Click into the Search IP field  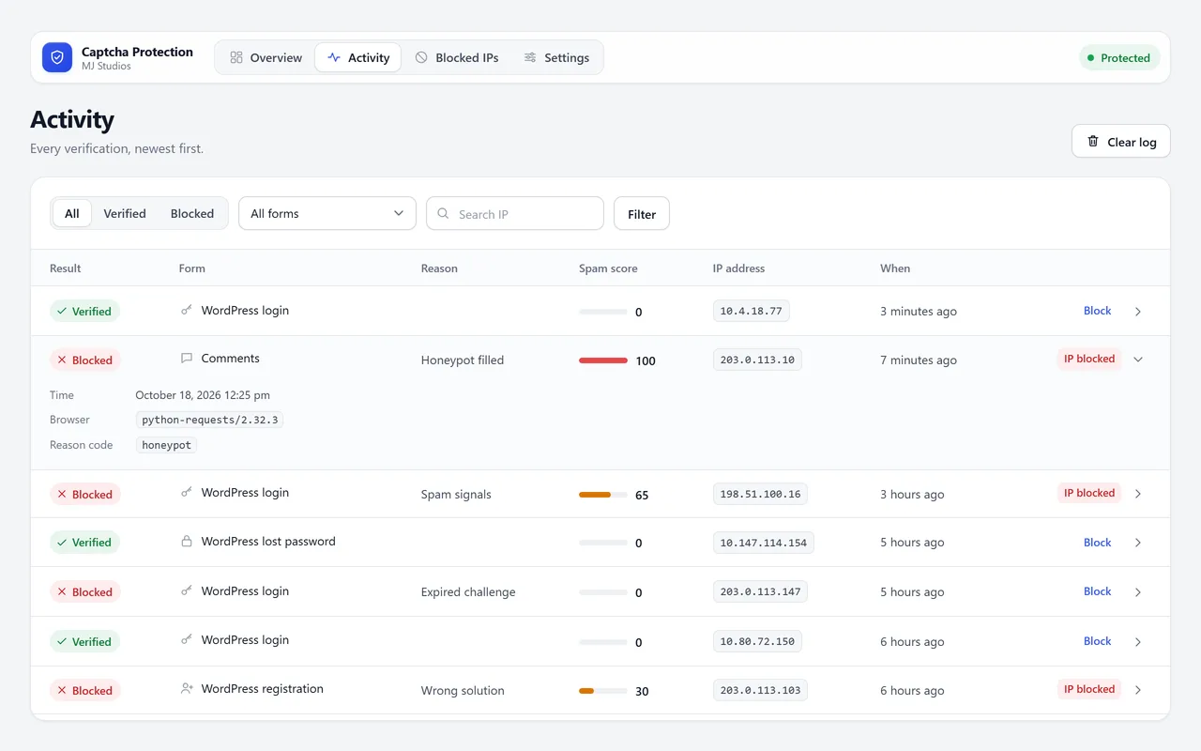[x=515, y=213]
